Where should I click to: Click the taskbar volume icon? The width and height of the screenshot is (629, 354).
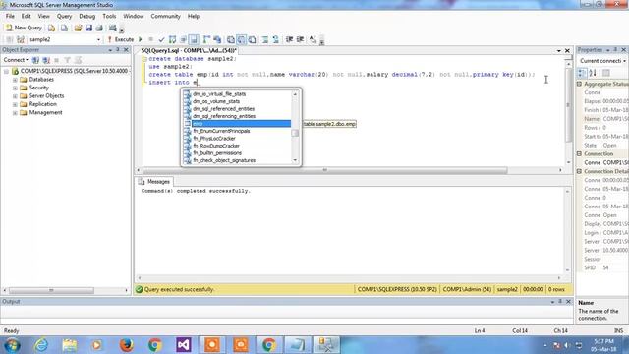(567, 345)
